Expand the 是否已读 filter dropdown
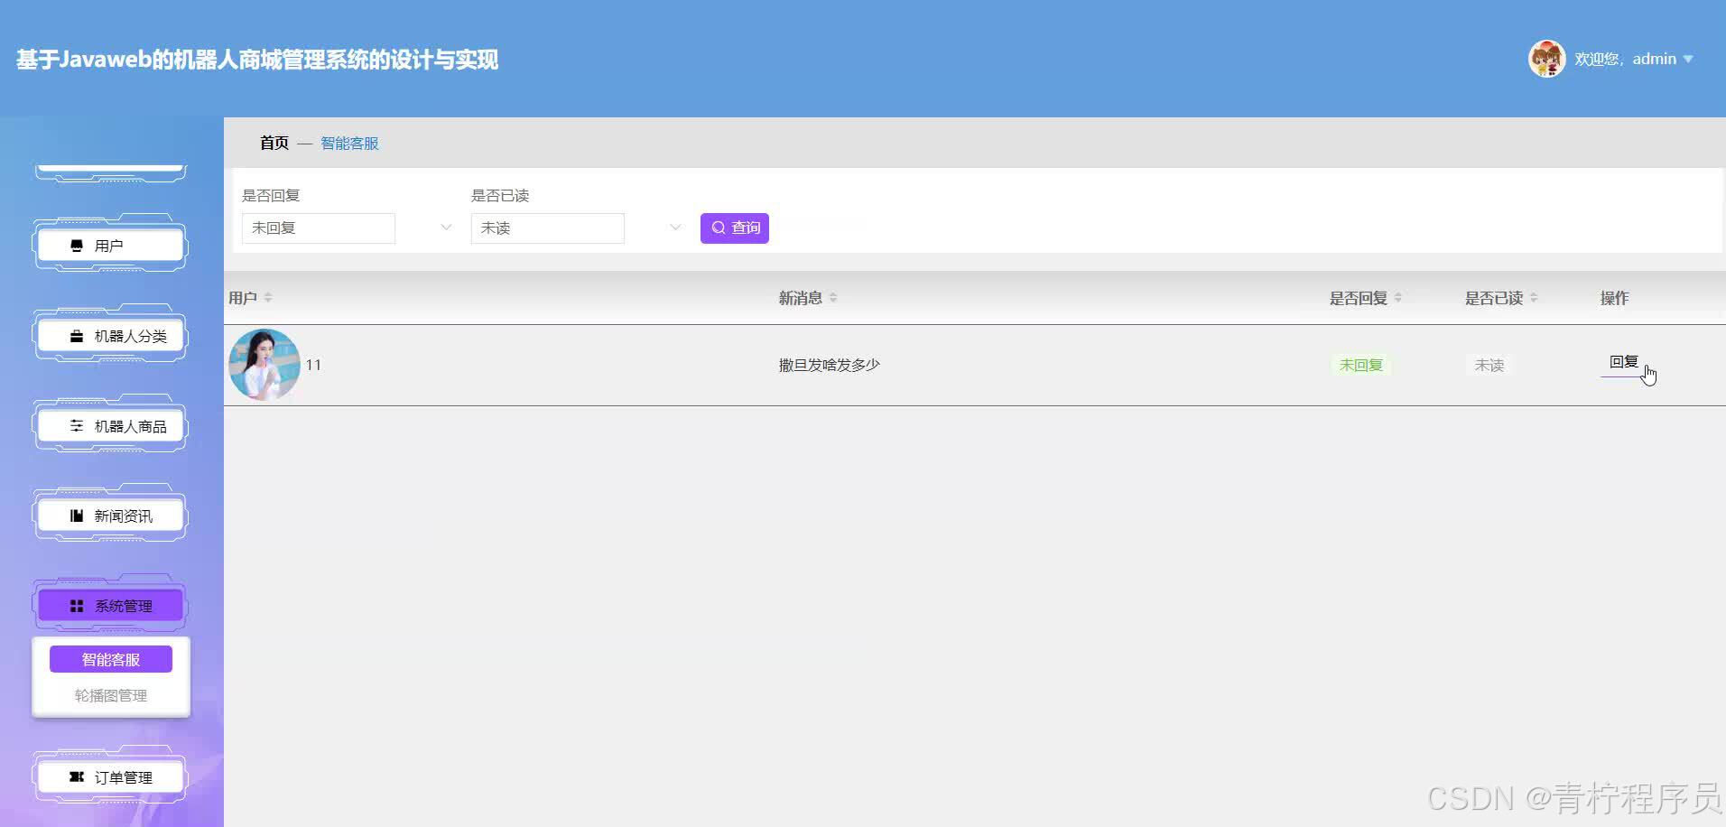1726x827 pixels. (x=674, y=228)
